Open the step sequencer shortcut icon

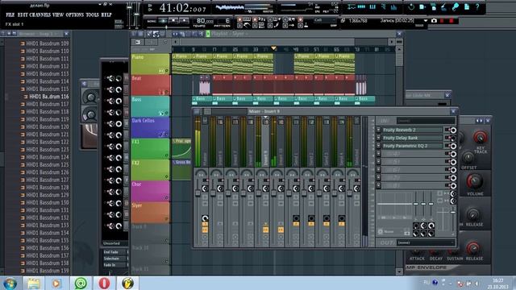tap(362, 7)
